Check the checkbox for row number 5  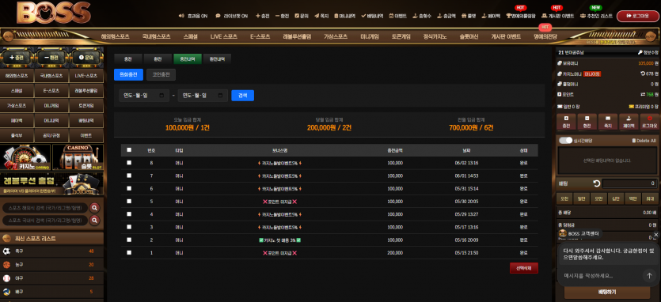(129, 202)
